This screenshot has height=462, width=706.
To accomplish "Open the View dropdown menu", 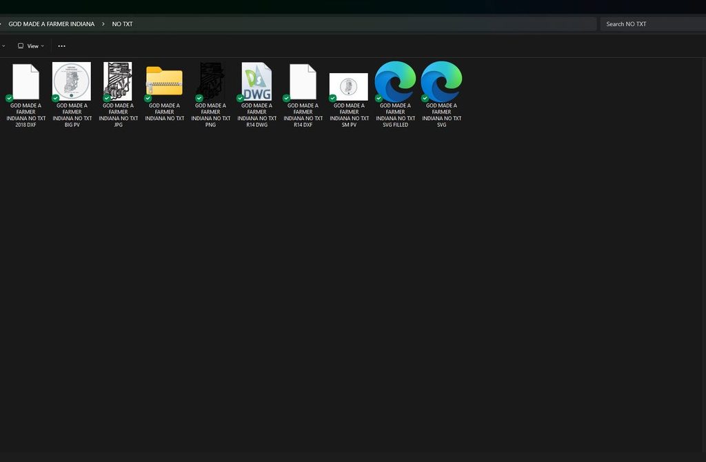I will (30, 46).
